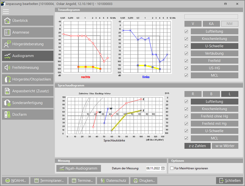
Task: Click the Hörgeräteberatung consultation icon
Action: pos(8,44)
